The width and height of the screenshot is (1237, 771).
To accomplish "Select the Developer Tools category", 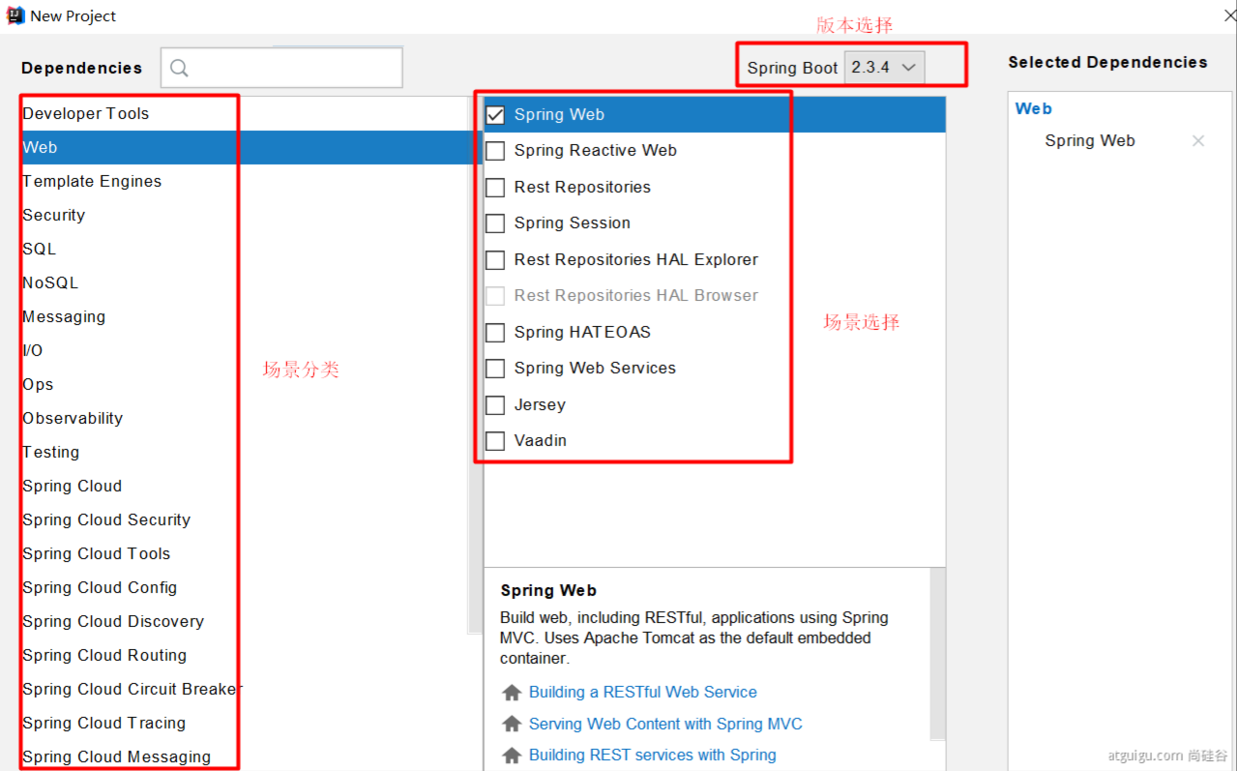I will pos(244,114).
